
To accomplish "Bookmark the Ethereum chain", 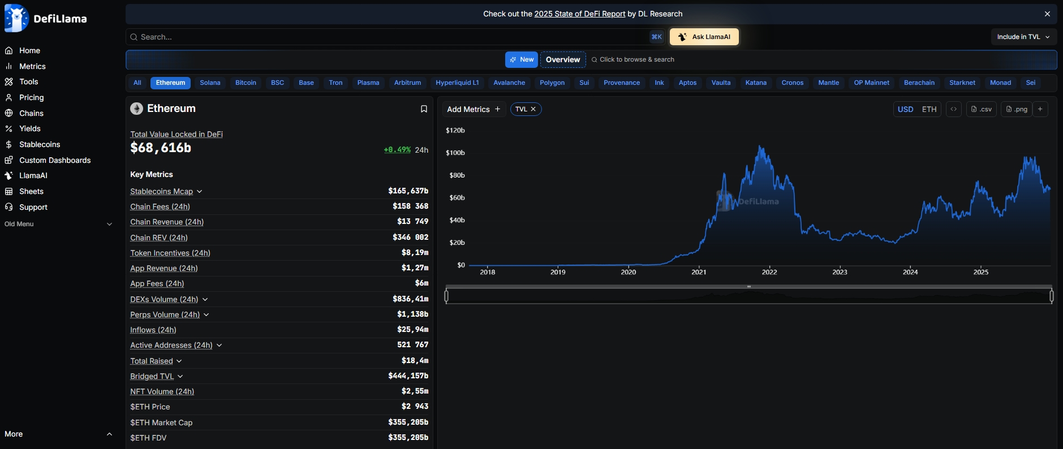I will pyautogui.click(x=424, y=109).
